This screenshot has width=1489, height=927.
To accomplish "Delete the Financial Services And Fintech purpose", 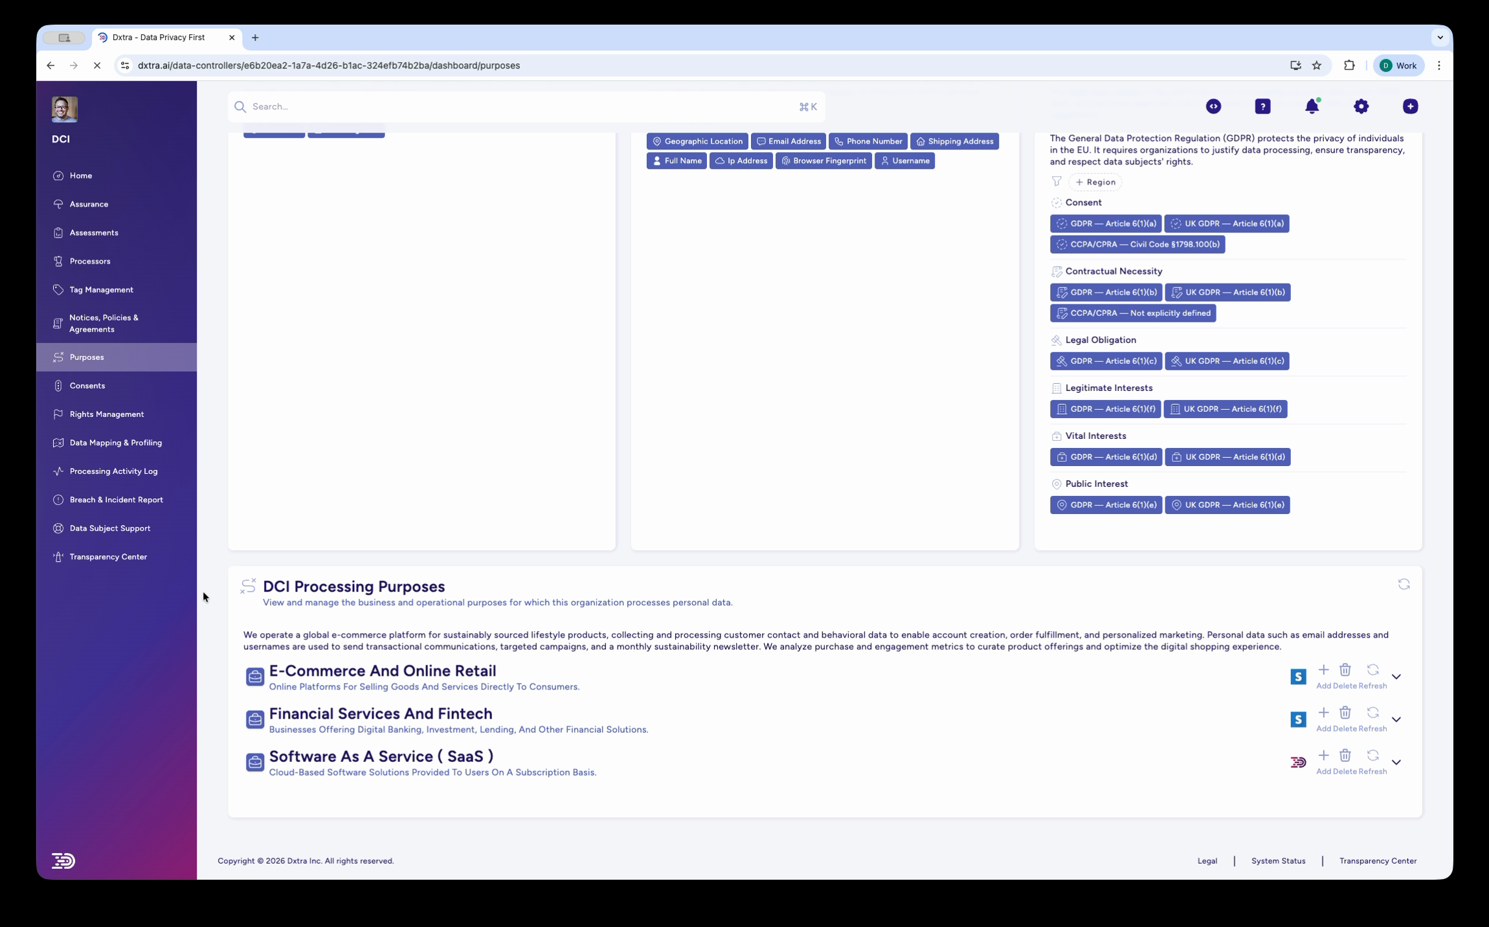I will pos(1345,712).
